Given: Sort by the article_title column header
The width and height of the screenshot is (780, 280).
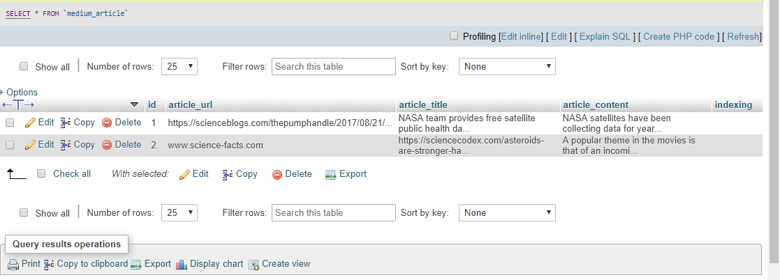Looking at the screenshot, I should coord(422,104).
